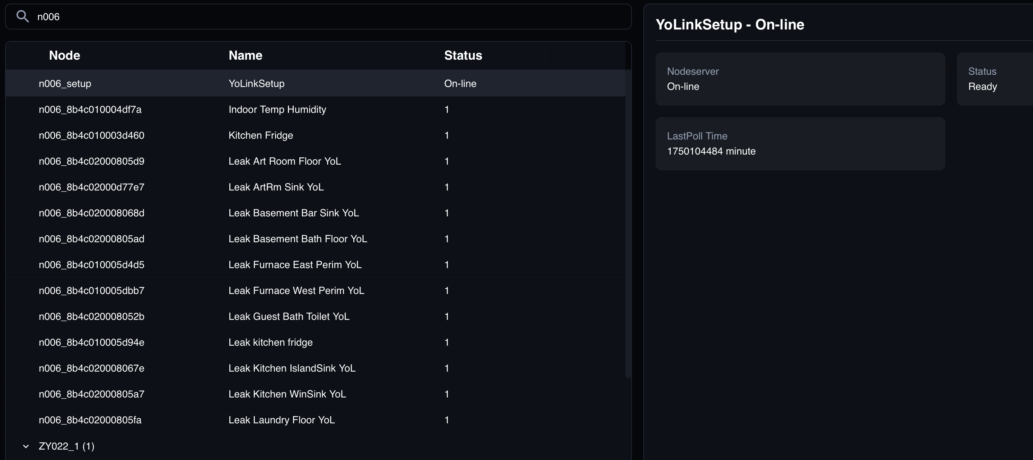Select the Leak Laundry Floor YoL row

281,420
